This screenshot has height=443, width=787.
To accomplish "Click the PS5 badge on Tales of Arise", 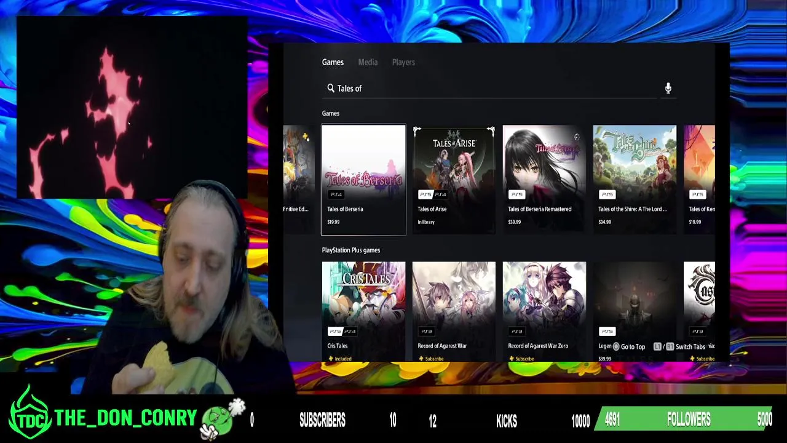I will (425, 194).
